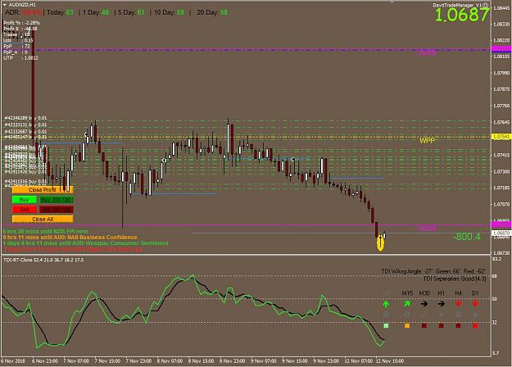Click the ADR '10 Day: 59' value
Screen dimensions: 512x367
pos(169,12)
